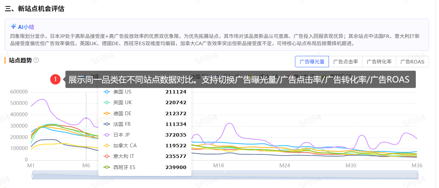
Task: Click the M18 x-axis label
Action: point(218,166)
